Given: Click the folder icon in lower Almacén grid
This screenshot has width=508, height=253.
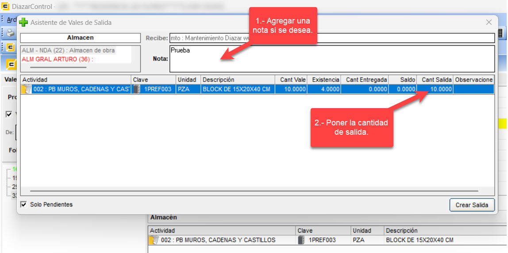Looking at the screenshot, I should pyautogui.click(x=154, y=240).
